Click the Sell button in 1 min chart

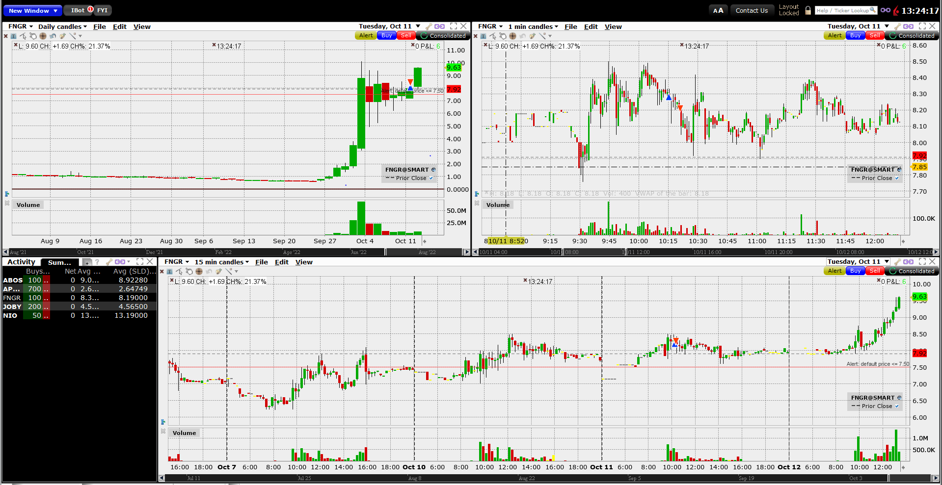pos(875,35)
